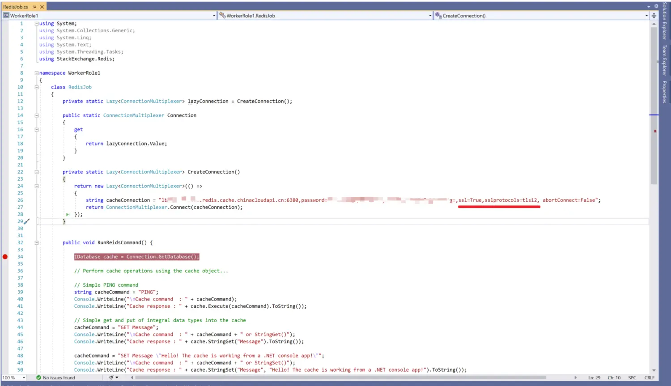The image size is (671, 386).
Task: Collapse the using directives block at line 1
Action: tap(37, 24)
